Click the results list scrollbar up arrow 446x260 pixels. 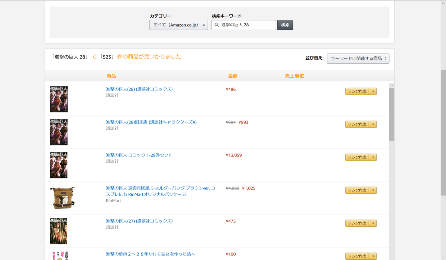pos(392,86)
